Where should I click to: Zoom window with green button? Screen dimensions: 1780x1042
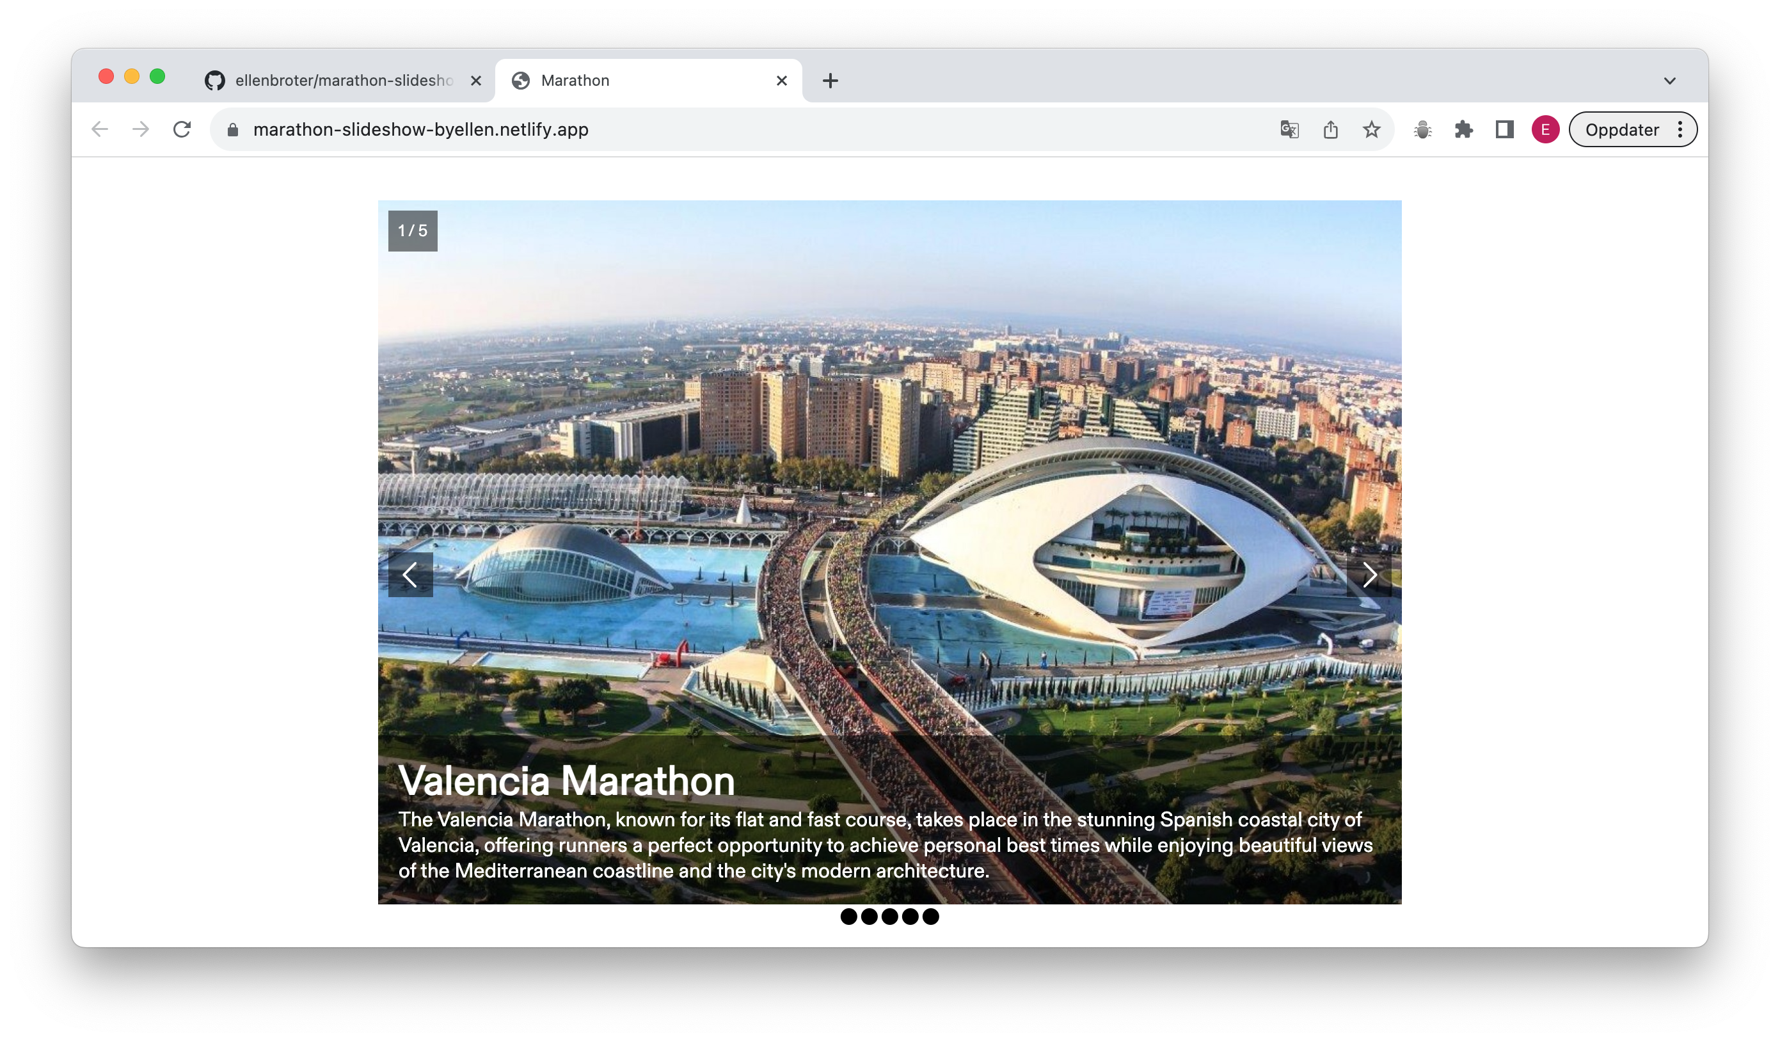pos(157,76)
